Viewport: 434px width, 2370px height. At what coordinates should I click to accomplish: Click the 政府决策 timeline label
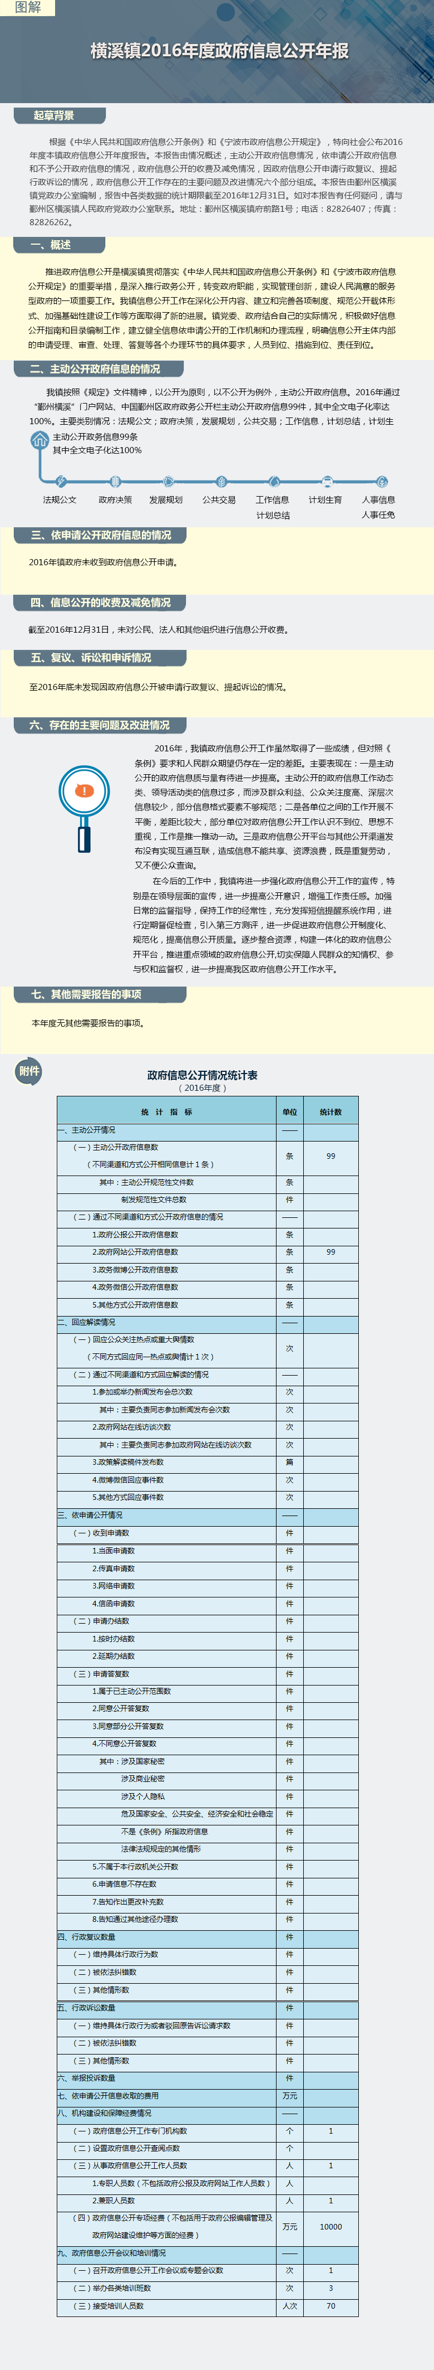point(115,501)
